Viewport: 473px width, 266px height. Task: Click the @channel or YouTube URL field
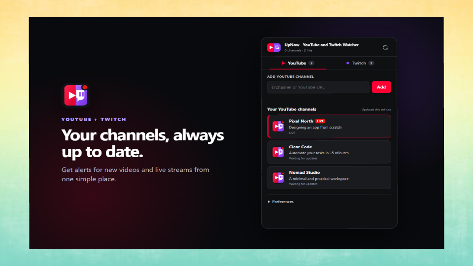(x=318, y=87)
